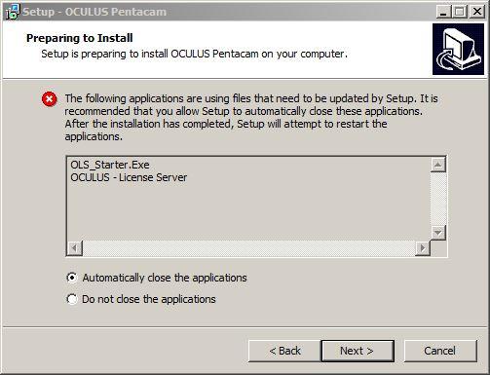Viewport: 490px width, 375px height.
Task: Select Do not close the applications
Action: click(x=141, y=299)
